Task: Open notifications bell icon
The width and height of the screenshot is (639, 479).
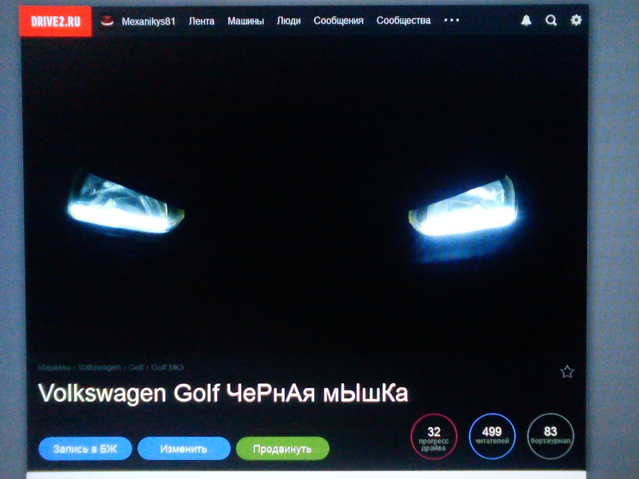Action: click(x=526, y=20)
